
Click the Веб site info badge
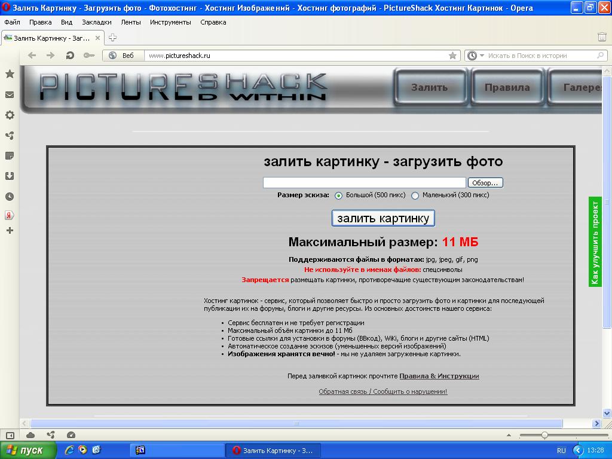(123, 56)
